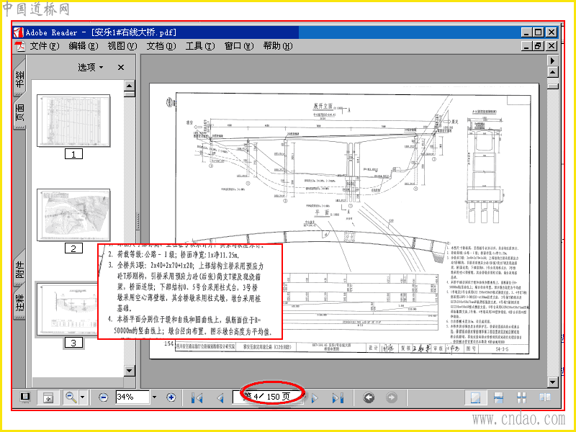
Task: Go to the previous page
Action: (x=220, y=398)
